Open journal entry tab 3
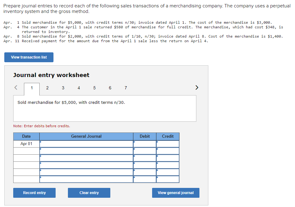Image resolution: width=295 pixels, height=207 pixels. pyautogui.click(x=63, y=88)
